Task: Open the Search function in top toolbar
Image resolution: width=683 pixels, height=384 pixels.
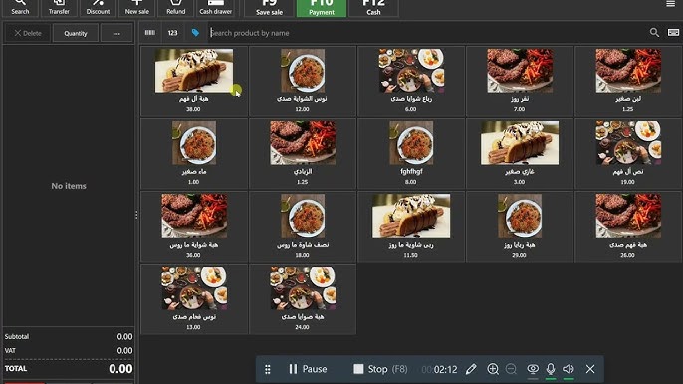Action: tap(20, 8)
